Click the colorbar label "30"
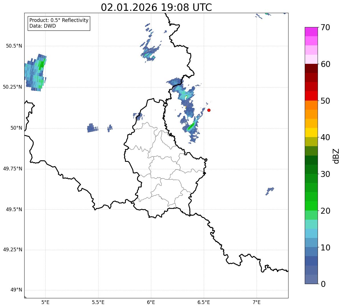Screen dimensions: 343x308 coord(325,174)
